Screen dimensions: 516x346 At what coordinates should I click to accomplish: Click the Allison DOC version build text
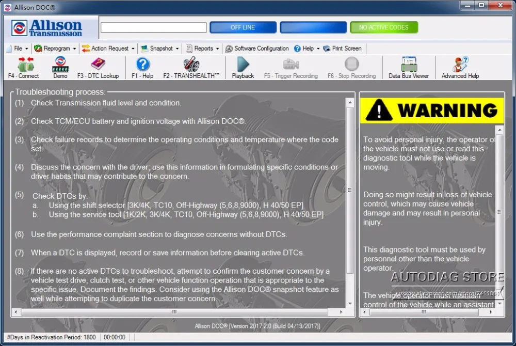257,326
